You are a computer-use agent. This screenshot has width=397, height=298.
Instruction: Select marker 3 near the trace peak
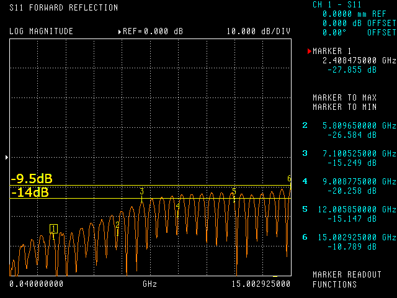click(x=141, y=192)
